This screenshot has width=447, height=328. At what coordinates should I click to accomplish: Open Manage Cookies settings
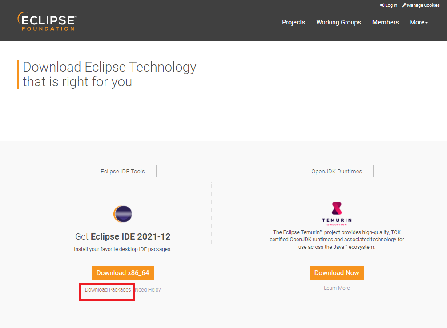pyautogui.click(x=421, y=5)
